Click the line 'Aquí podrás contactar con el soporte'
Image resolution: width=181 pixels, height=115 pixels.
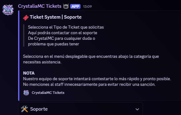62,33
